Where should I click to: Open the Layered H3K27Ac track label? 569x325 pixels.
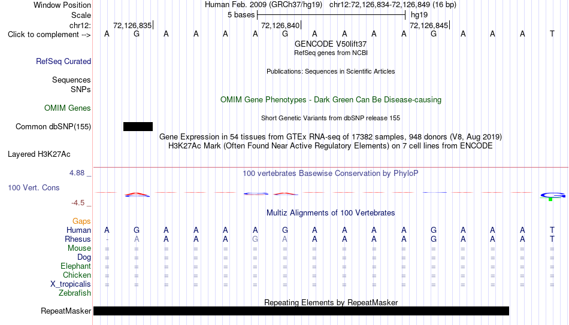click(x=39, y=154)
